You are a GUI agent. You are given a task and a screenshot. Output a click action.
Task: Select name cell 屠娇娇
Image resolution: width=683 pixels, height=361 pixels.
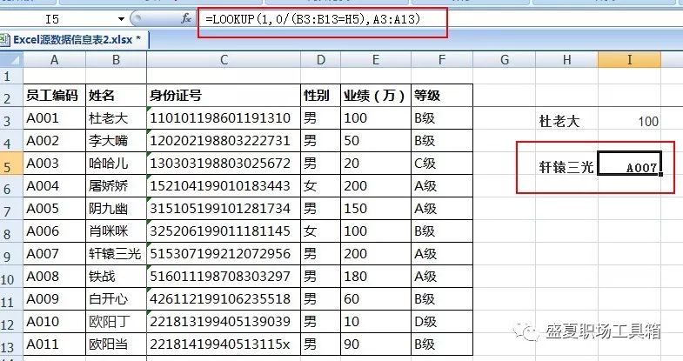[x=117, y=186]
